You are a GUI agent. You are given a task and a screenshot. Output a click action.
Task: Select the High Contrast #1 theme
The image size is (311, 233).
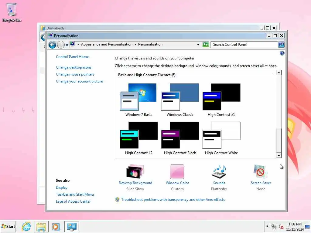(221, 100)
